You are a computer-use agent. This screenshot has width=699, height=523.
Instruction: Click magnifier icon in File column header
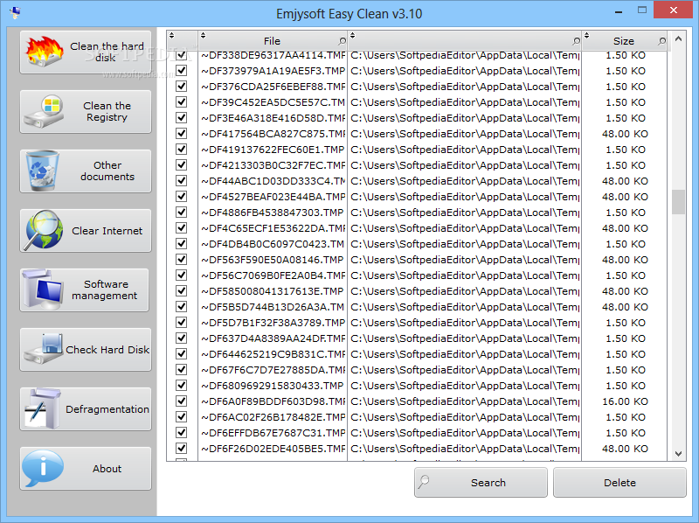[x=342, y=41]
